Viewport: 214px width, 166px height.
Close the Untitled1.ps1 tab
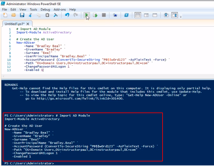pos(28,24)
